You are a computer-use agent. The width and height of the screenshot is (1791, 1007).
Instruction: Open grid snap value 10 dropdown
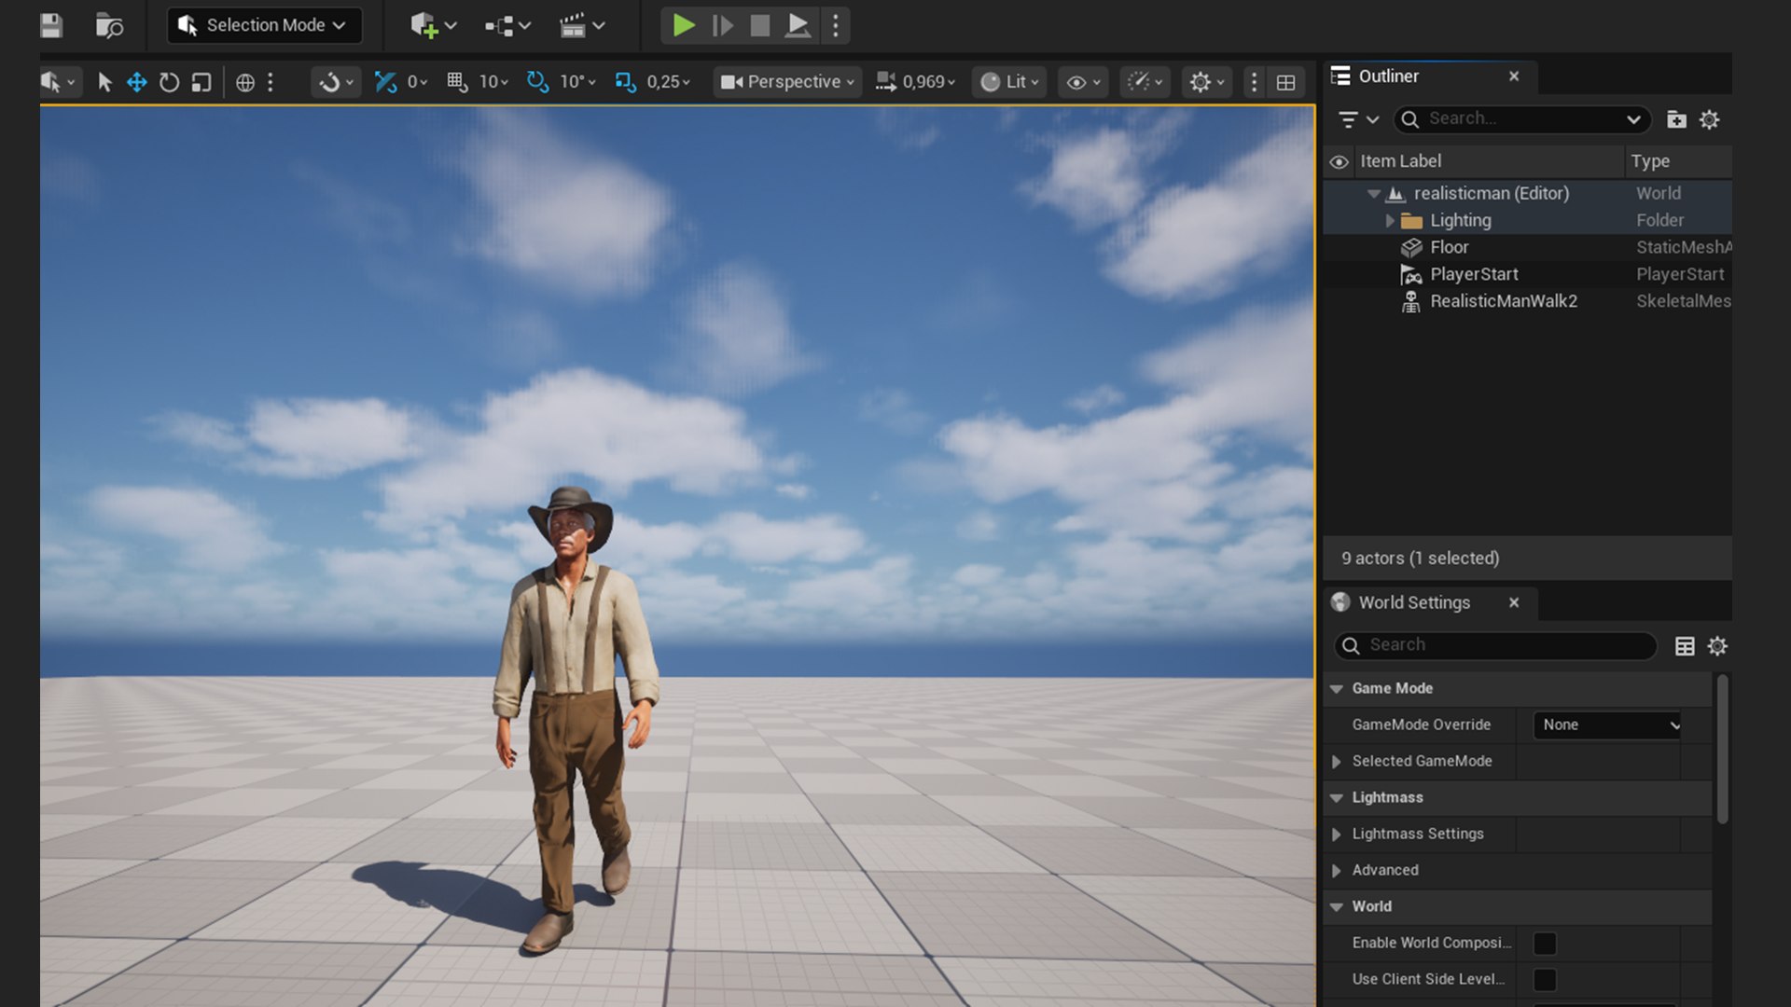(493, 82)
